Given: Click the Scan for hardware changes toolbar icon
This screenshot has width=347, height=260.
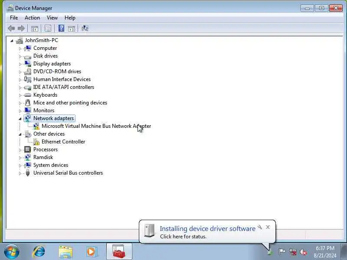Looking at the screenshot, I should coord(85,28).
